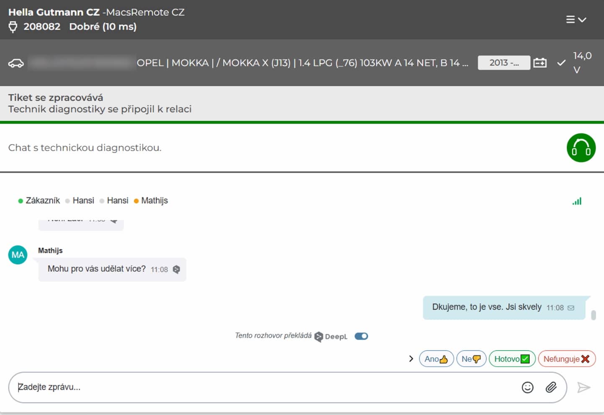
Task: Open the emoji picker in message field
Action: (x=527, y=387)
